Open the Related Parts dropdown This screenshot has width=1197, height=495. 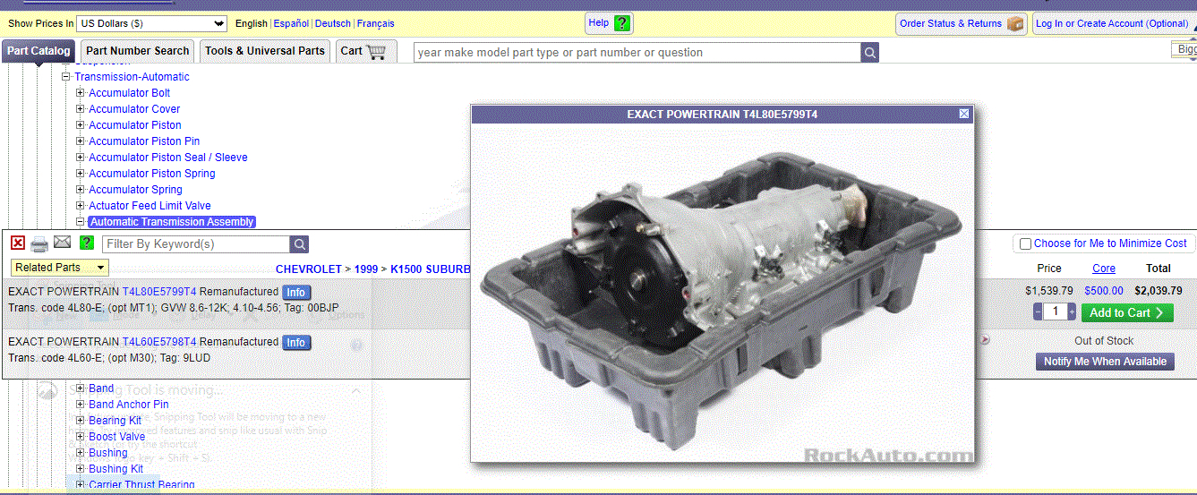tap(60, 267)
